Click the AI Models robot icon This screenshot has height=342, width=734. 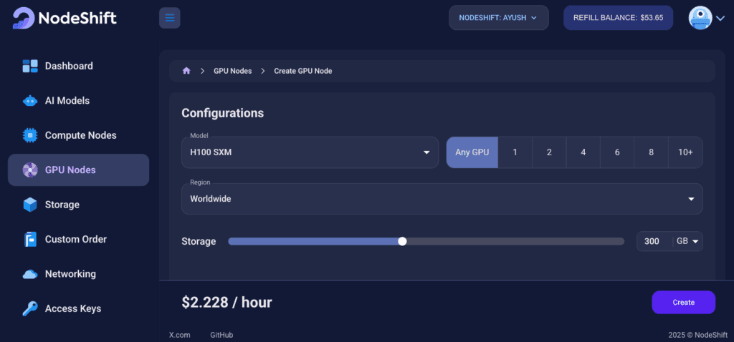[x=30, y=101]
